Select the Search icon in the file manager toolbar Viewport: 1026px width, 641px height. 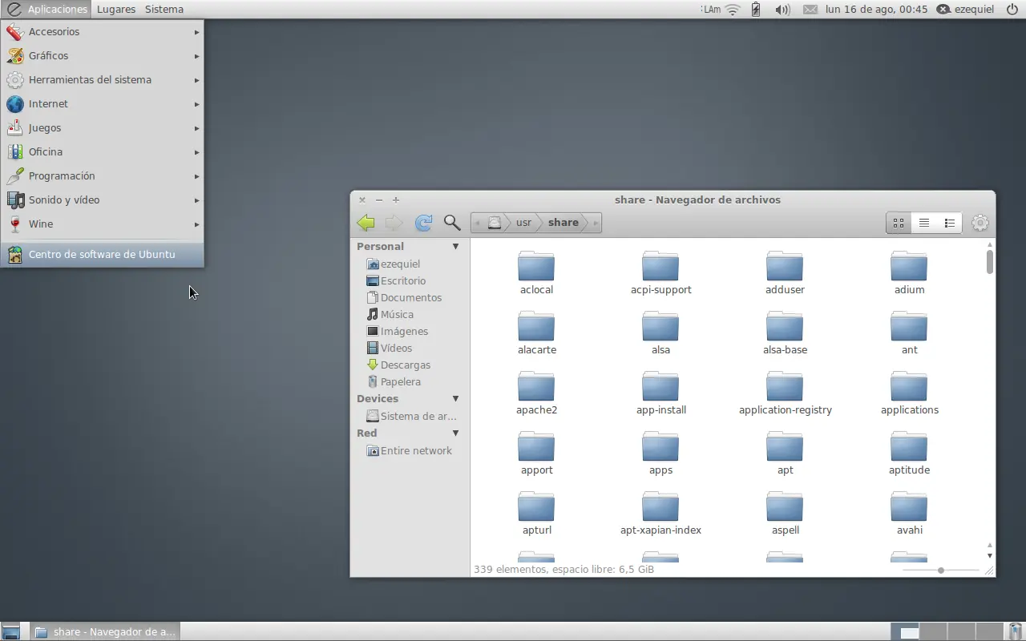(451, 222)
